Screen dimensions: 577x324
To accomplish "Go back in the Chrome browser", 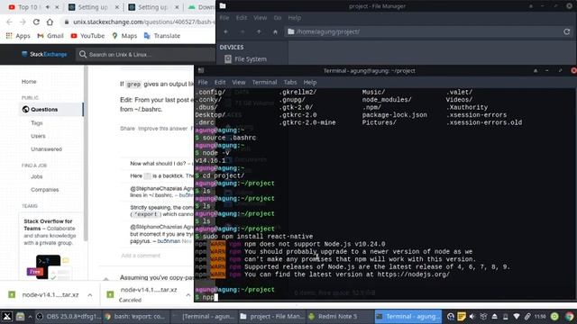I will (x=9, y=22).
